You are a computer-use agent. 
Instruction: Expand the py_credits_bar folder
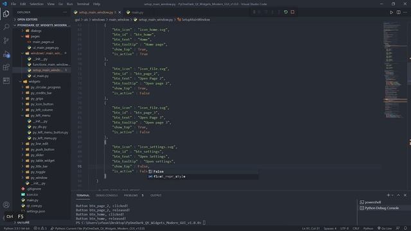42,93
